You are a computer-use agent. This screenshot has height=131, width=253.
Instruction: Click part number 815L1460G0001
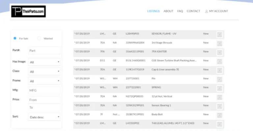pyautogui.click(x=135, y=60)
